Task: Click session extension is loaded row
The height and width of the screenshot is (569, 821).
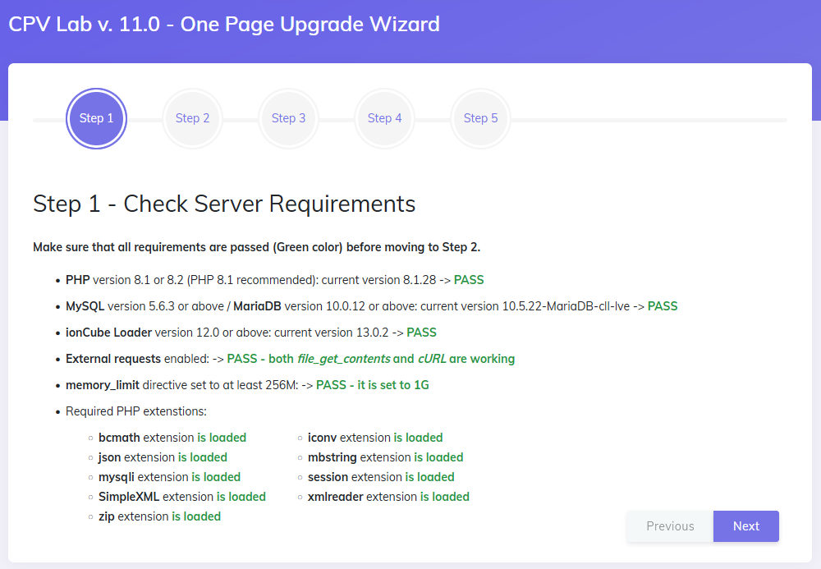Action: 381,477
